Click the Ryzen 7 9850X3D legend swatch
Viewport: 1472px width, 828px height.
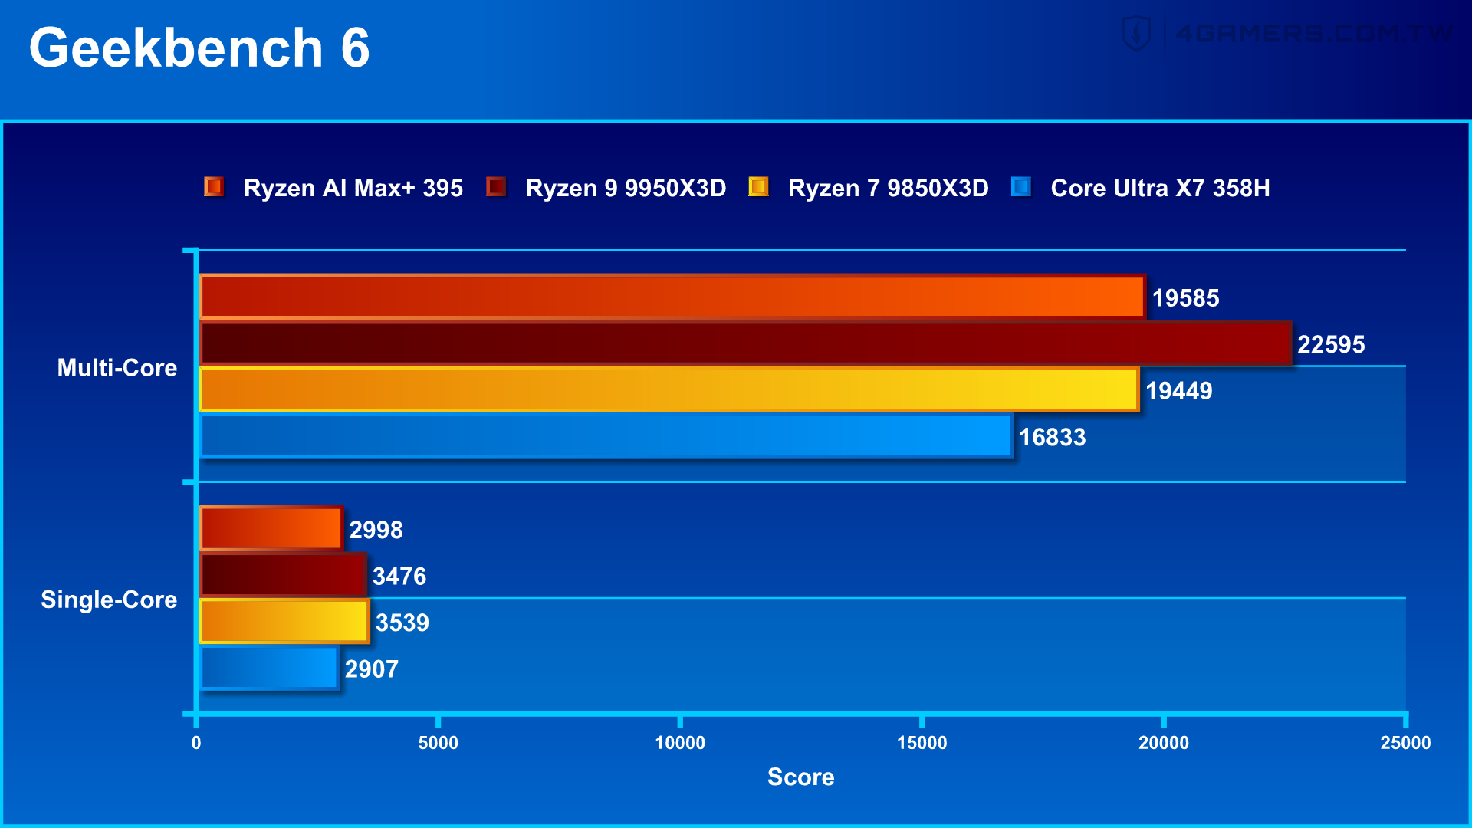click(758, 187)
